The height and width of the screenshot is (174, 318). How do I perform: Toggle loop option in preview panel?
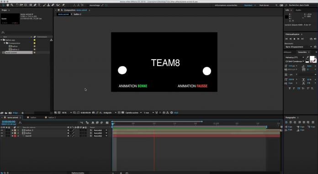point(311,39)
